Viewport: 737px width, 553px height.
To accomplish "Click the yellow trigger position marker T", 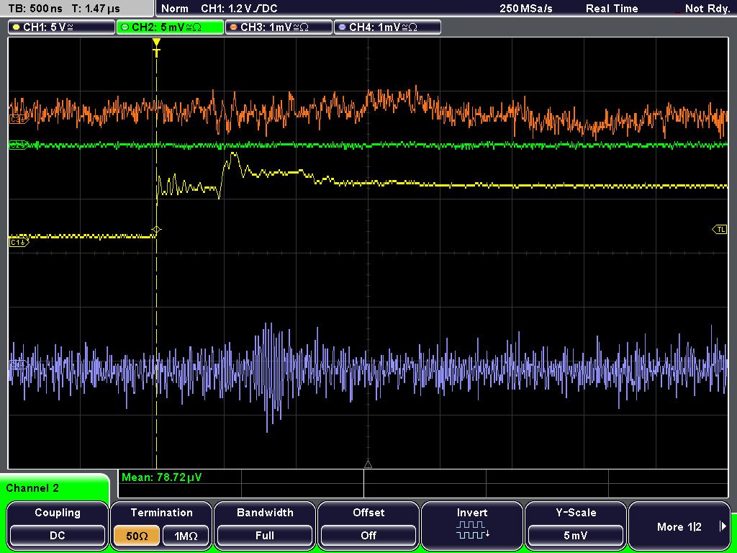I will [x=156, y=48].
